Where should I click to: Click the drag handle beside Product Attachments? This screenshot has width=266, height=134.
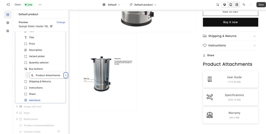pos(66,75)
